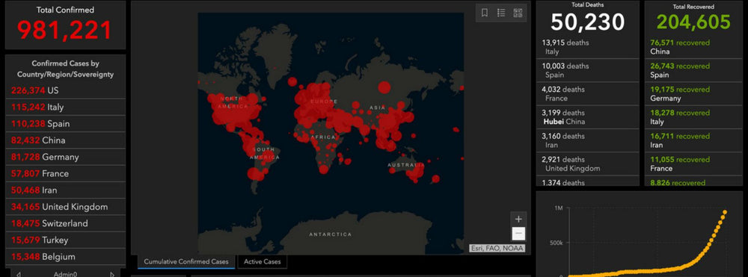Click the latest point on cases chart
Viewport: 748px width, 277px height.
click(x=725, y=212)
